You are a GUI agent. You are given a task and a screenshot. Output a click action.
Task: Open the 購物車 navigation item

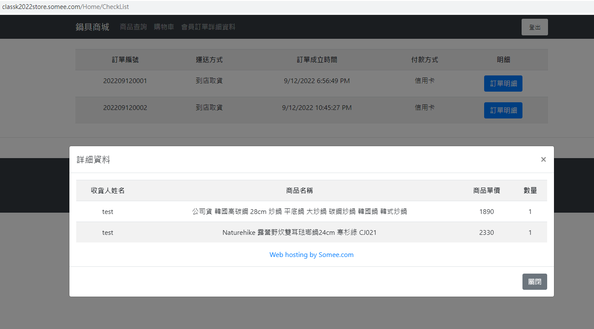[x=164, y=27]
